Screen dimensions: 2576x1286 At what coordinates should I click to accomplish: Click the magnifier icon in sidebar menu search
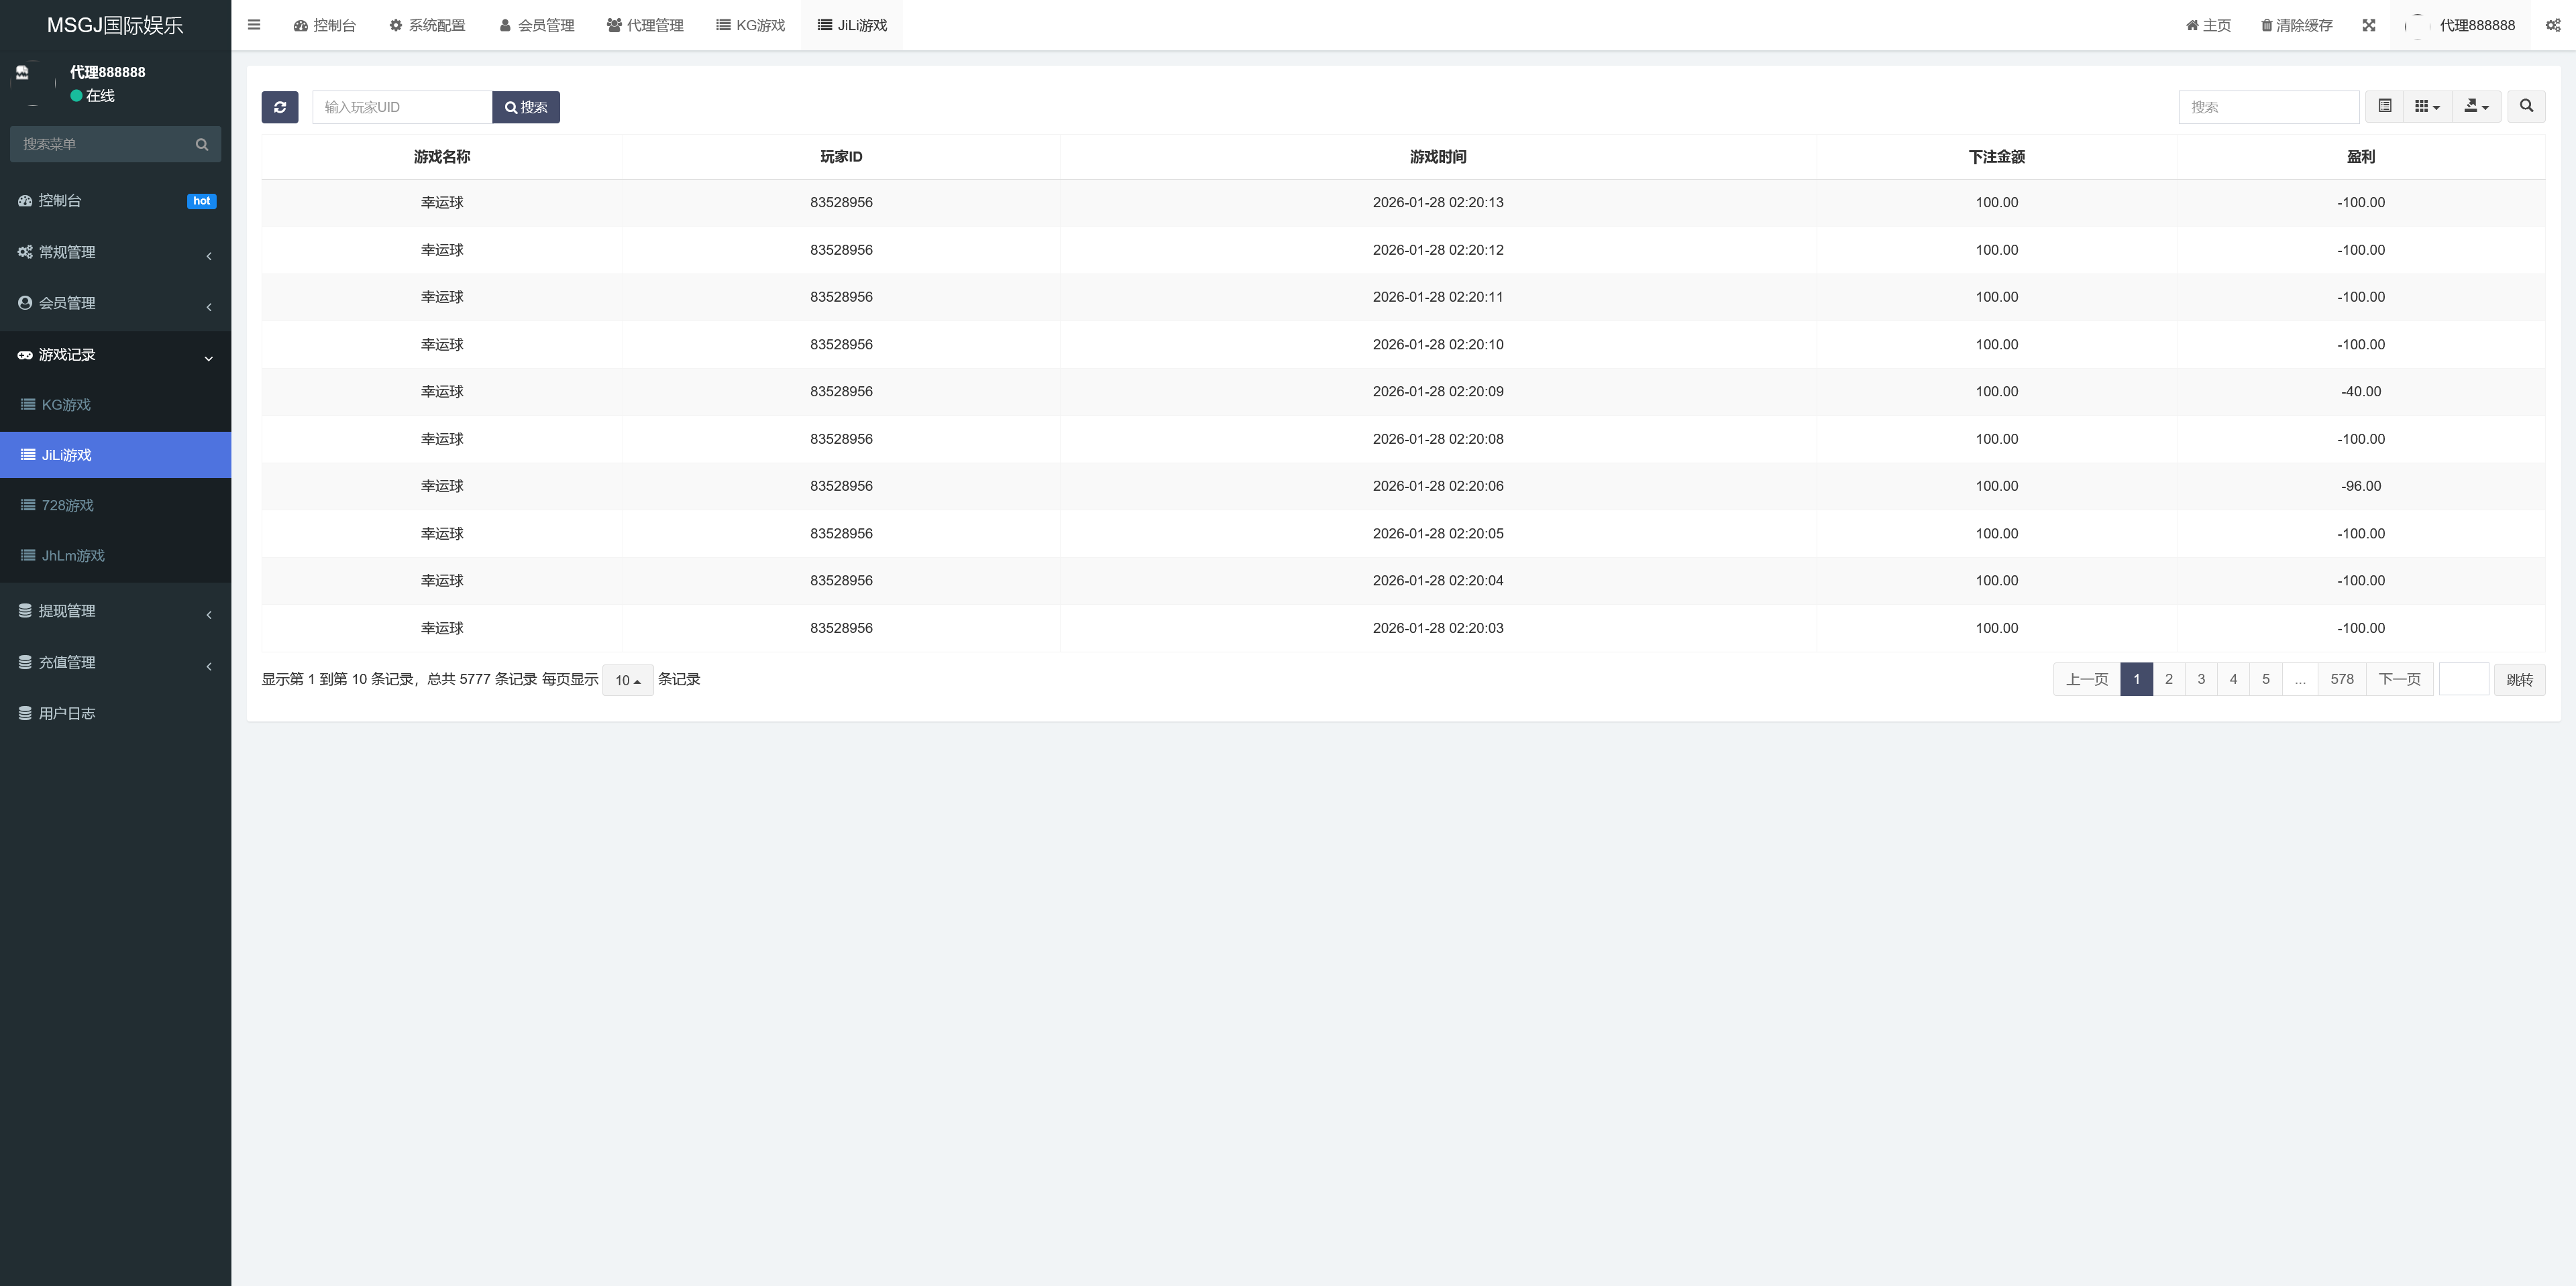(x=202, y=145)
